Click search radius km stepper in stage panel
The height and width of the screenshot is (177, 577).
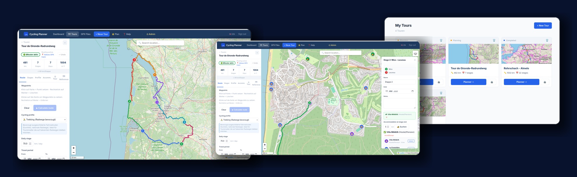pyautogui.click(x=388, y=127)
